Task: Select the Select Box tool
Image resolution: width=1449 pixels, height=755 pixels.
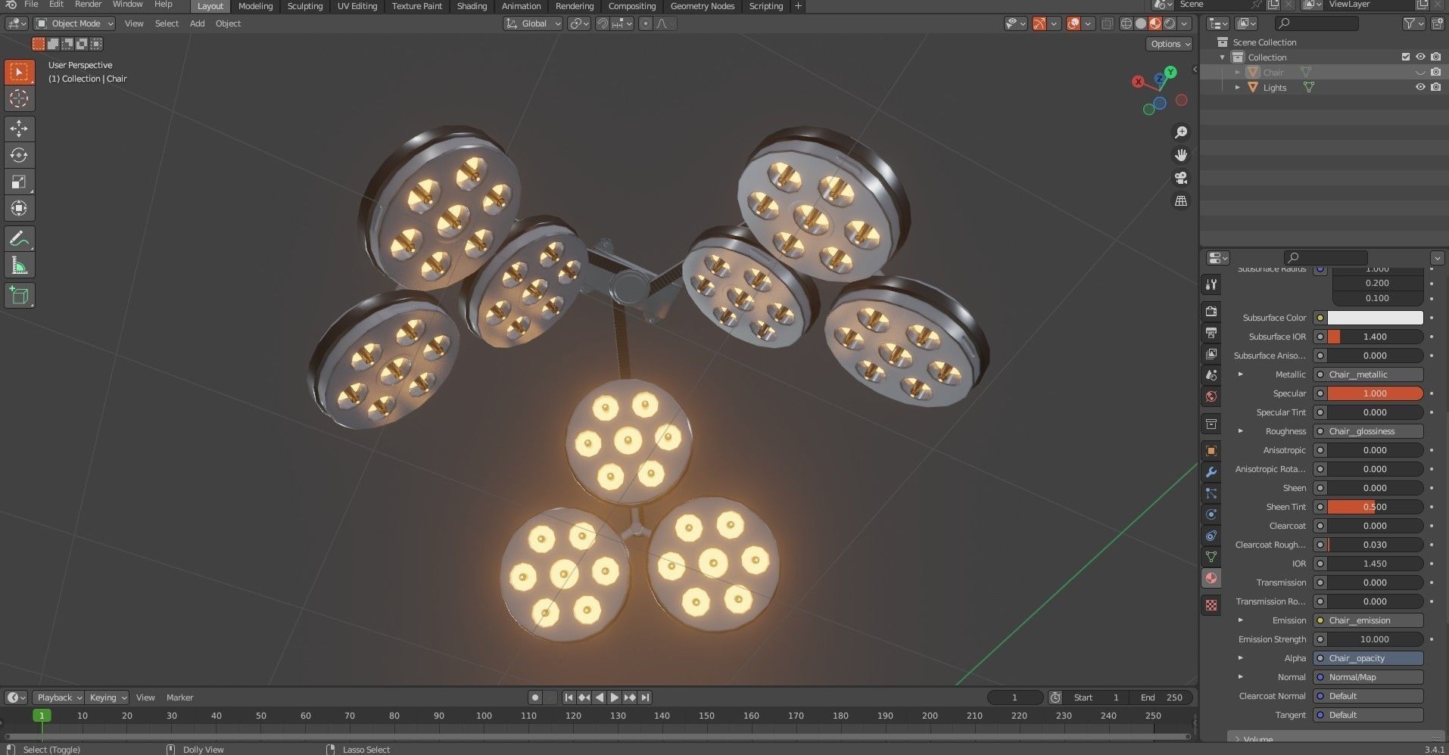Action: [19, 72]
